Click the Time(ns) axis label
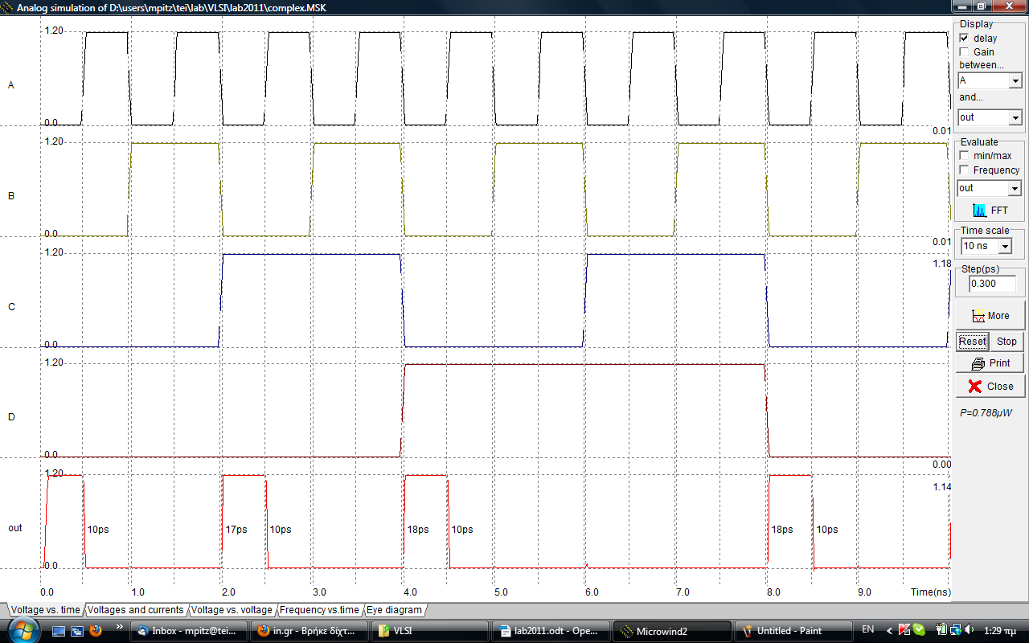 pyautogui.click(x=929, y=592)
